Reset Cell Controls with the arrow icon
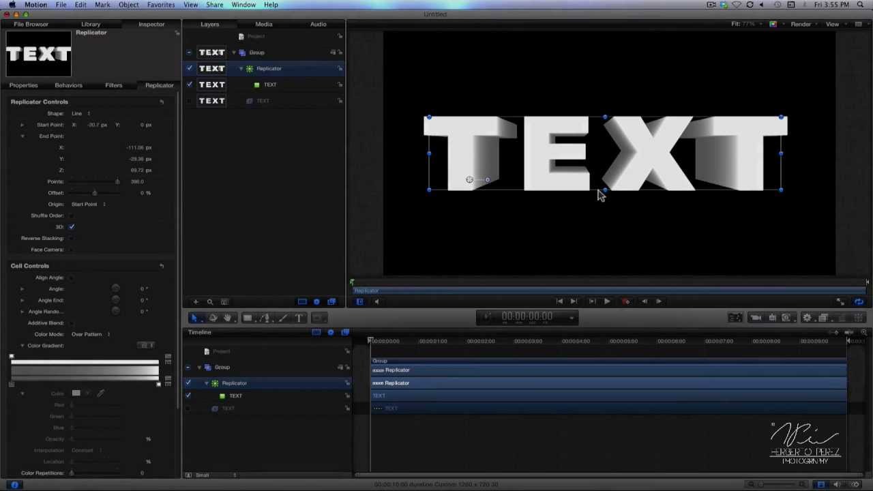 (x=162, y=266)
